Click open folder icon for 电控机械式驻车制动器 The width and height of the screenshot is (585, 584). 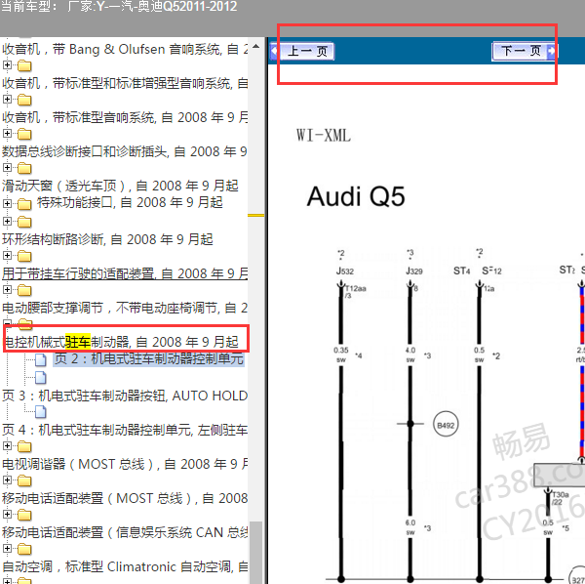pos(25,323)
